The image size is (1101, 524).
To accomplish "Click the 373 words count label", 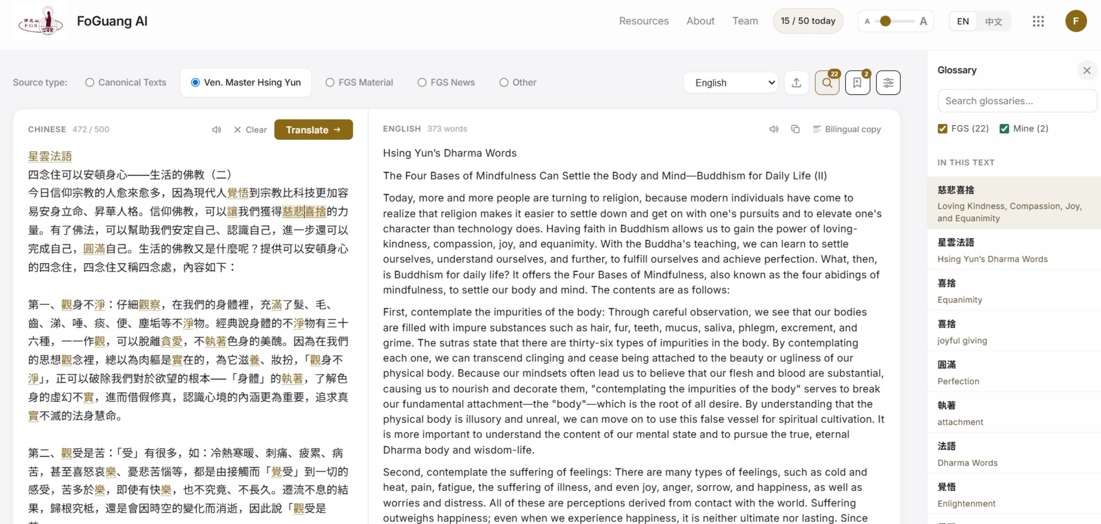I will 447,129.
